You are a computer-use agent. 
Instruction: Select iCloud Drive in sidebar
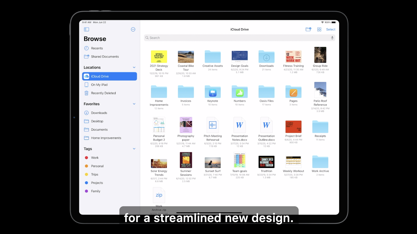click(109, 76)
